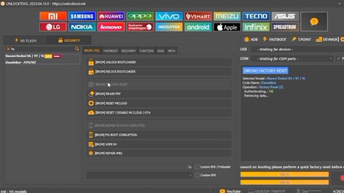Run [BROM] RELOCK BOOTLOADER
The image size is (344, 193).
[x=159, y=72]
